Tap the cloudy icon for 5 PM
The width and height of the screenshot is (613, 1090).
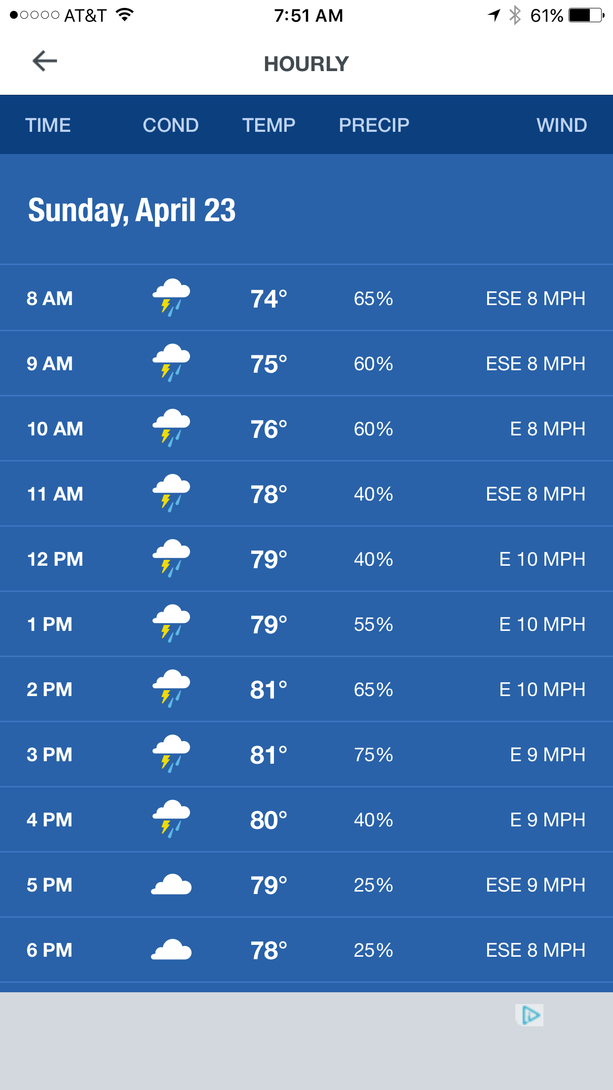click(x=171, y=885)
